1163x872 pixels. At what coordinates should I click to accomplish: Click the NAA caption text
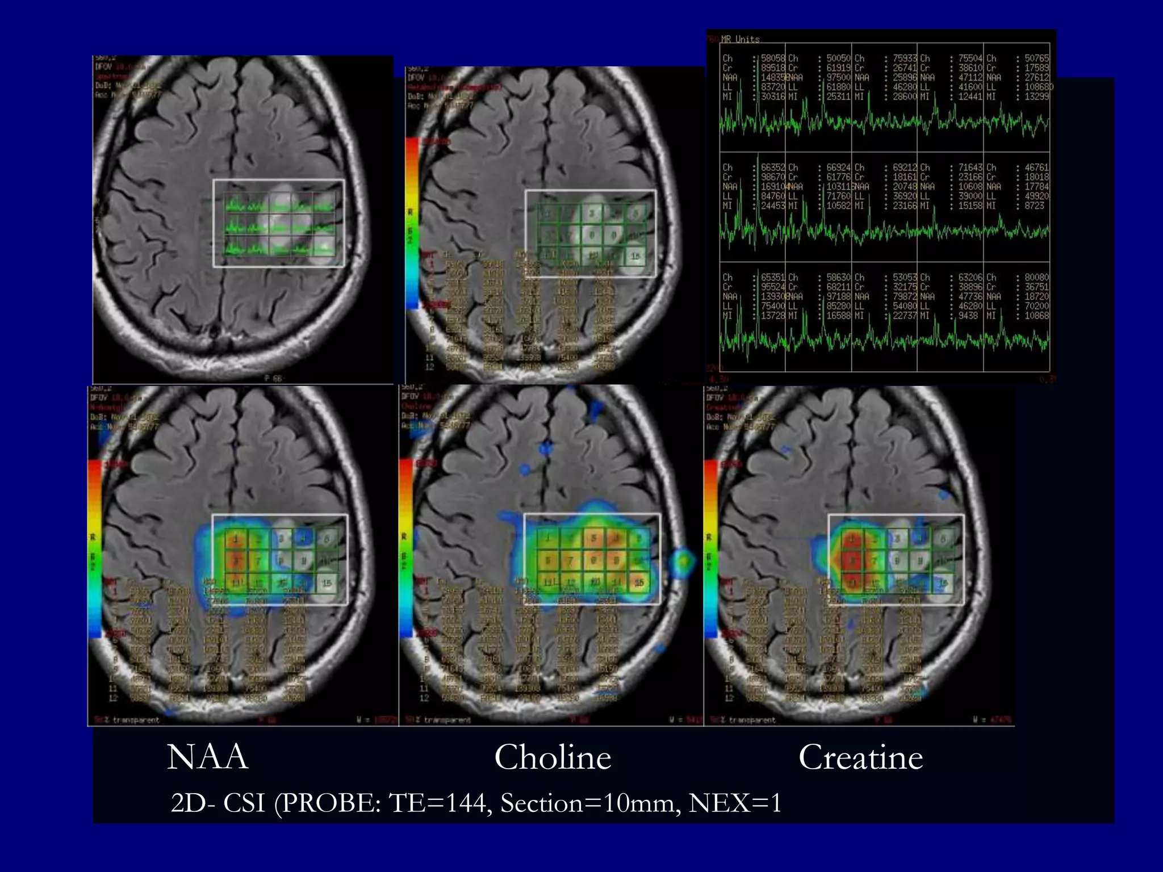[x=208, y=757]
